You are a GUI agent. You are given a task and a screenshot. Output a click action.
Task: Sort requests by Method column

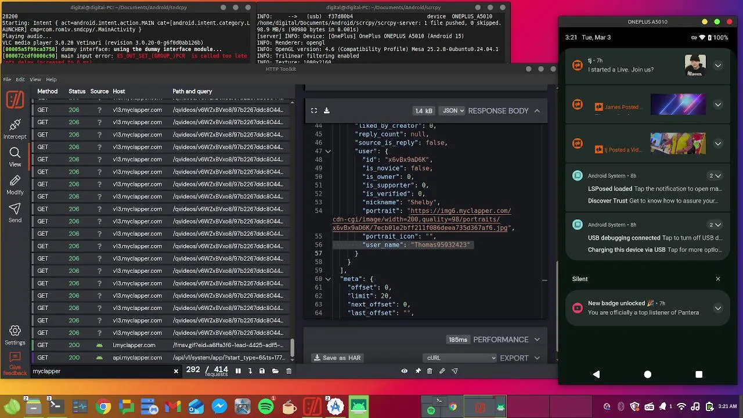(48, 91)
